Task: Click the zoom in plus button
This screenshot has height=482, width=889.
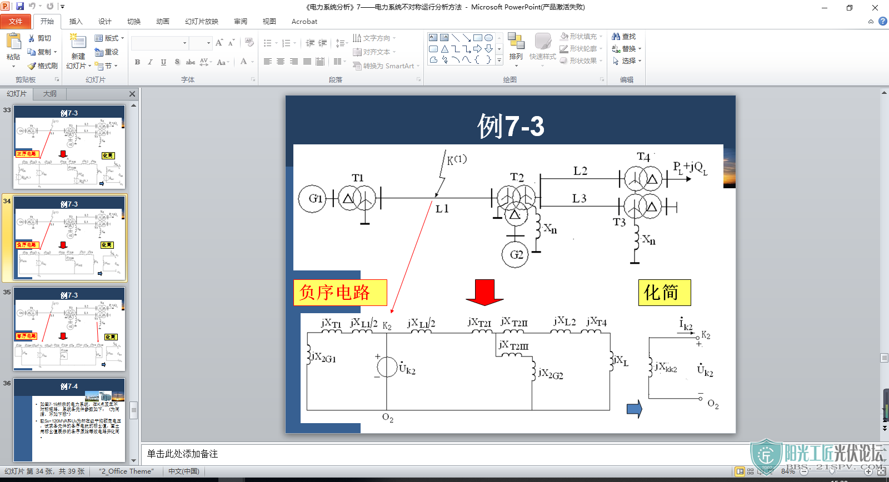Action: [x=868, y=471]
